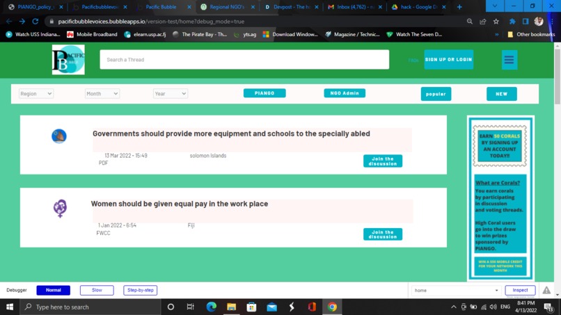
Task: Select Slow debugger speed
Action: point(97,290)
